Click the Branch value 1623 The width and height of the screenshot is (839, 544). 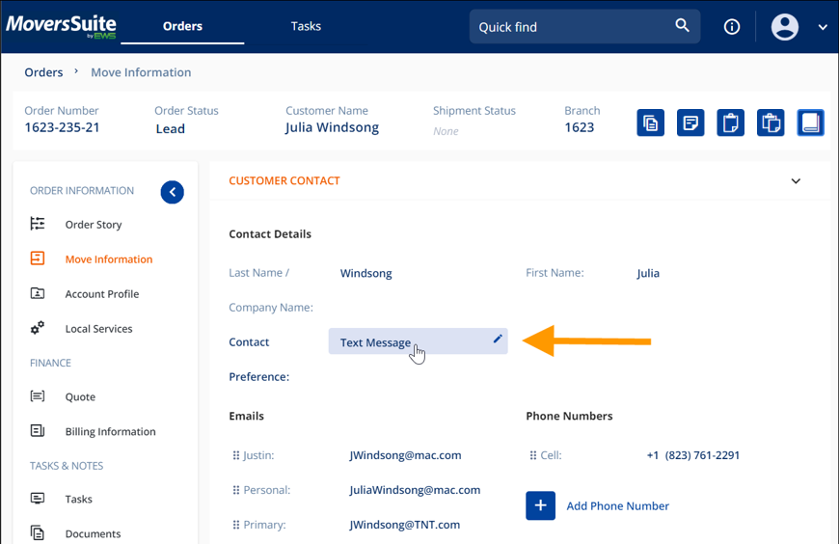point(579,127)
